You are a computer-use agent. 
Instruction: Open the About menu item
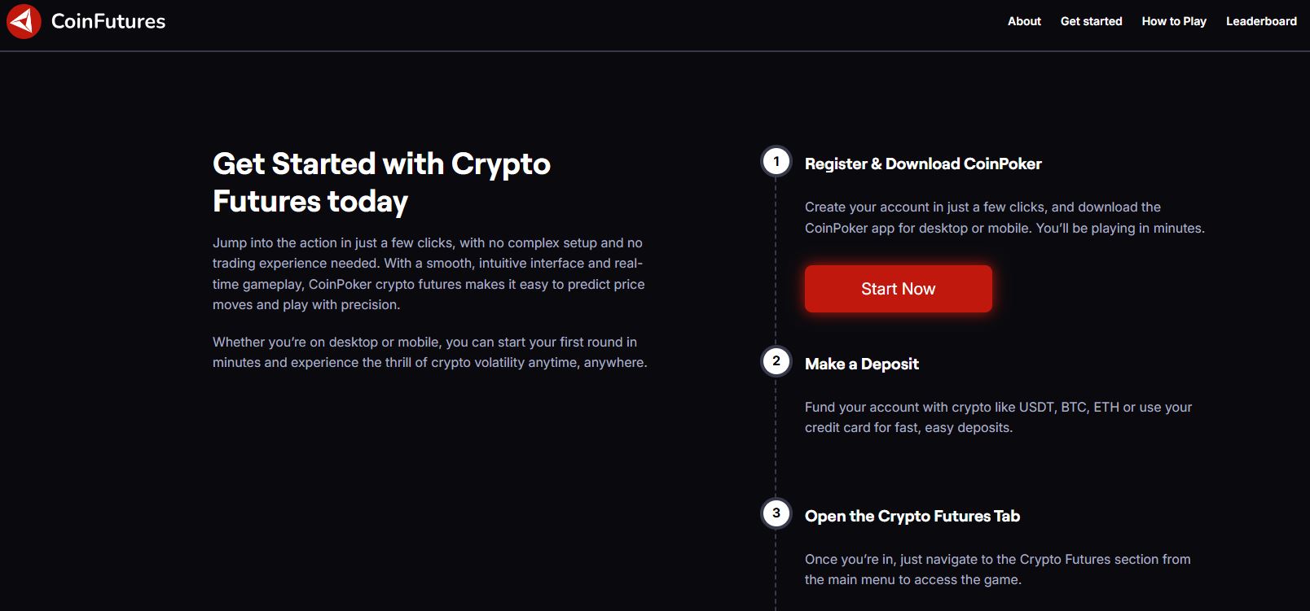tap(1024, 21)
